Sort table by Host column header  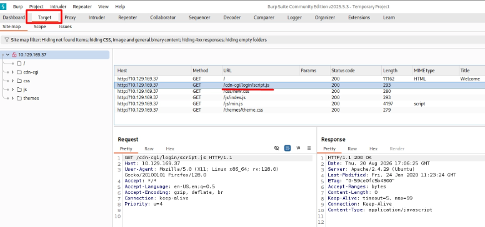point(152,70)
